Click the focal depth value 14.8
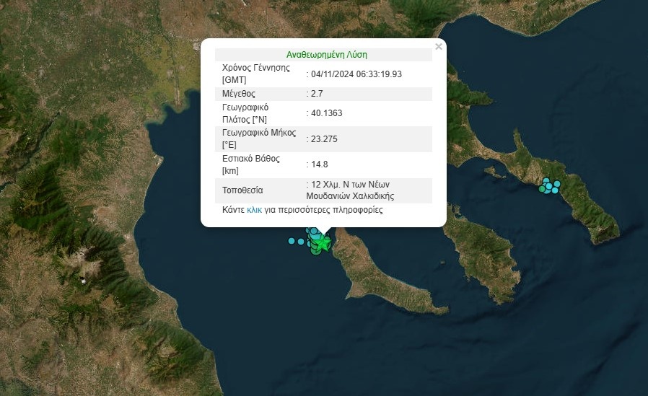648x396 pixels. coord(318,164)
